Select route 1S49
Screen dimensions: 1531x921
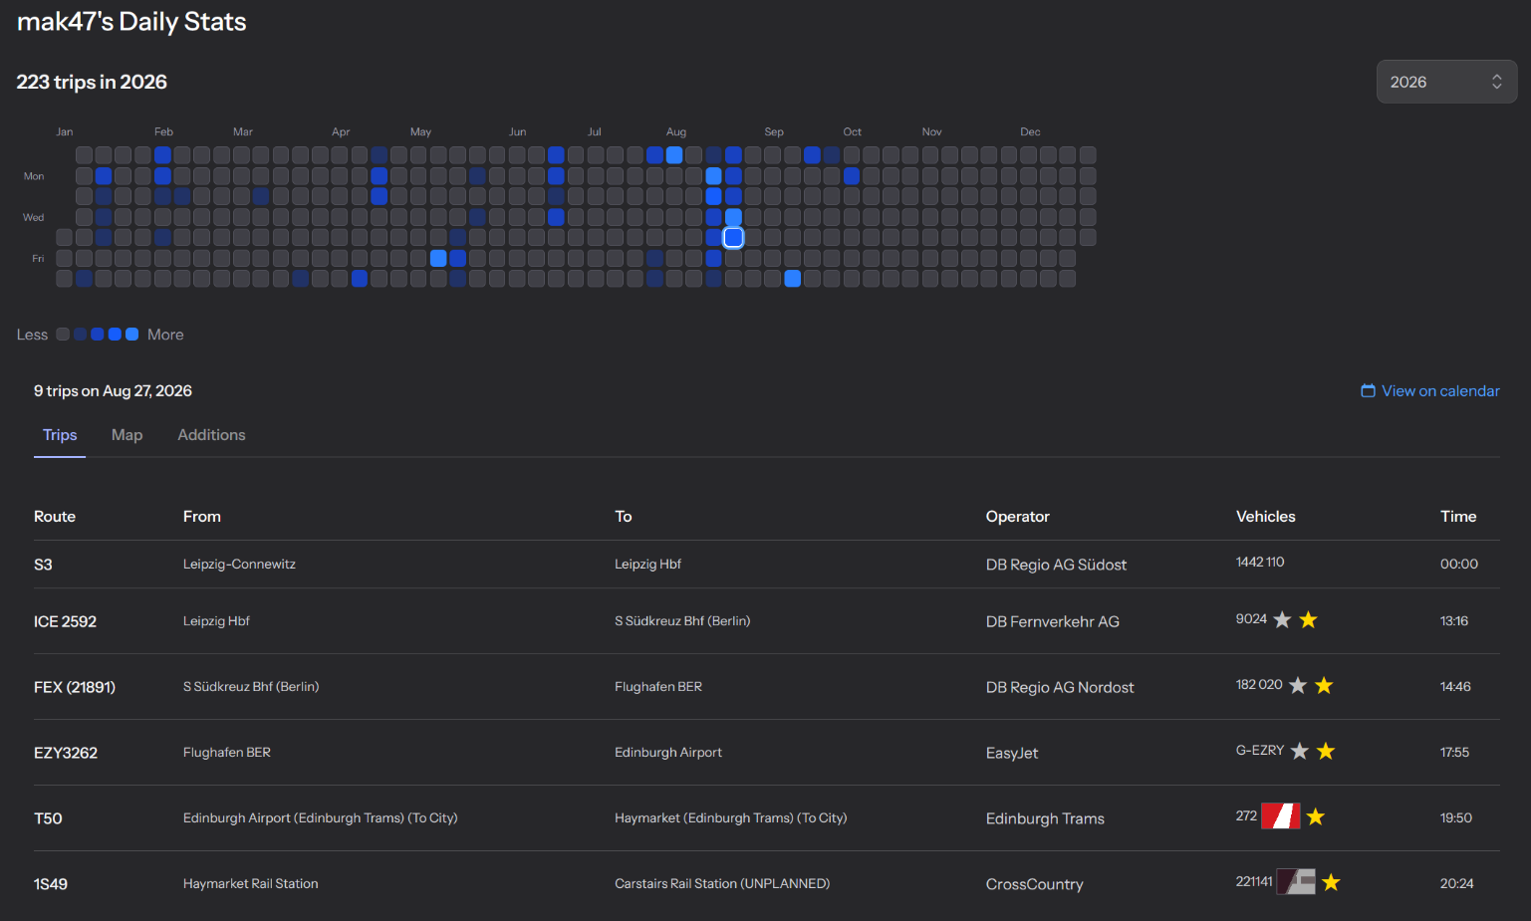(x=51, y=884)
